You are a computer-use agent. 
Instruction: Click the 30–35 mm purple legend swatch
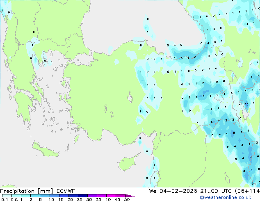92,196
